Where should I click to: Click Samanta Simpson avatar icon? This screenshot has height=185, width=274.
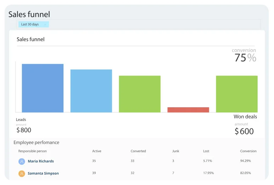22,173
